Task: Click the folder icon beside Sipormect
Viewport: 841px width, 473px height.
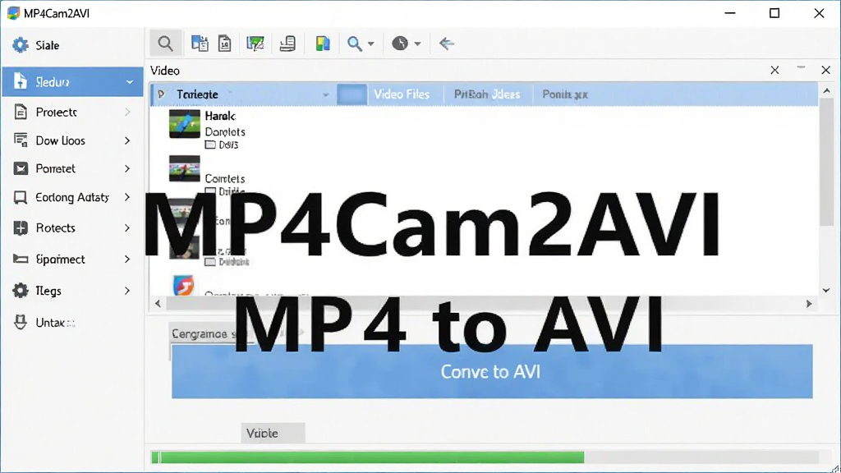Action: click(21, 259)
